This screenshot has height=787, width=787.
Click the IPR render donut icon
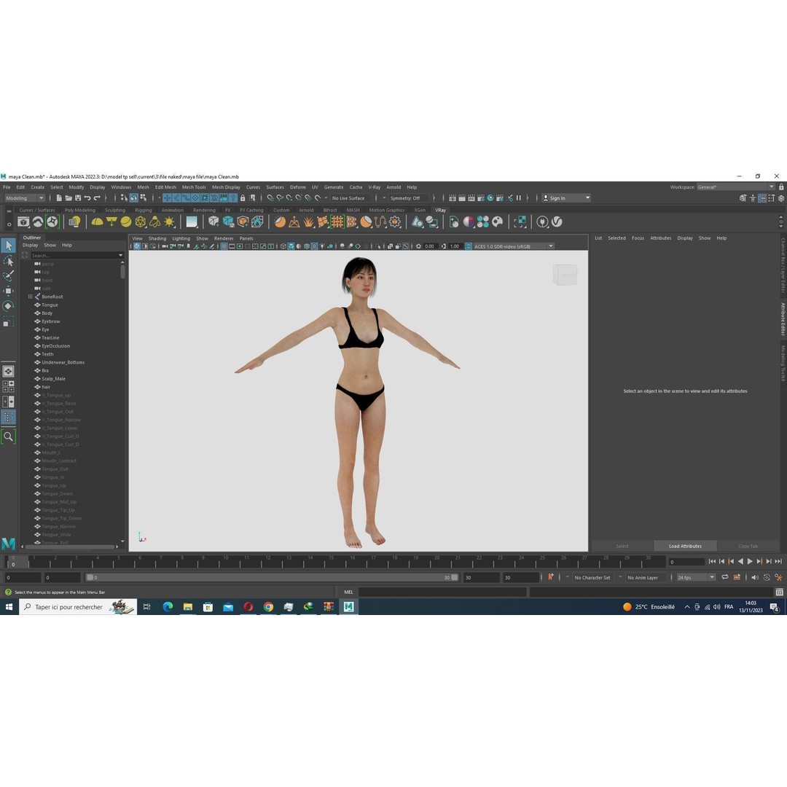[x=490, y=198]
